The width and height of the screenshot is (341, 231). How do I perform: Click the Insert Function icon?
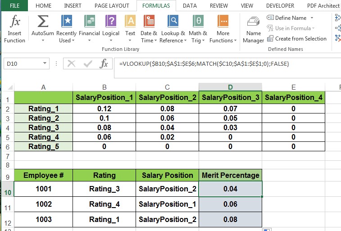[x=14, y=29]
